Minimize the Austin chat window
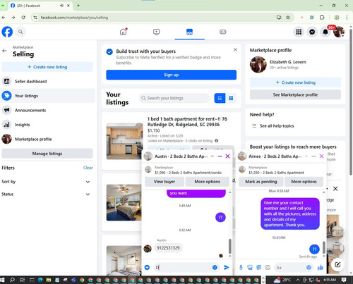 tap(220, 156)
